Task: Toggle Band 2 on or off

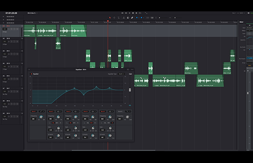Action: coord(51,111)
